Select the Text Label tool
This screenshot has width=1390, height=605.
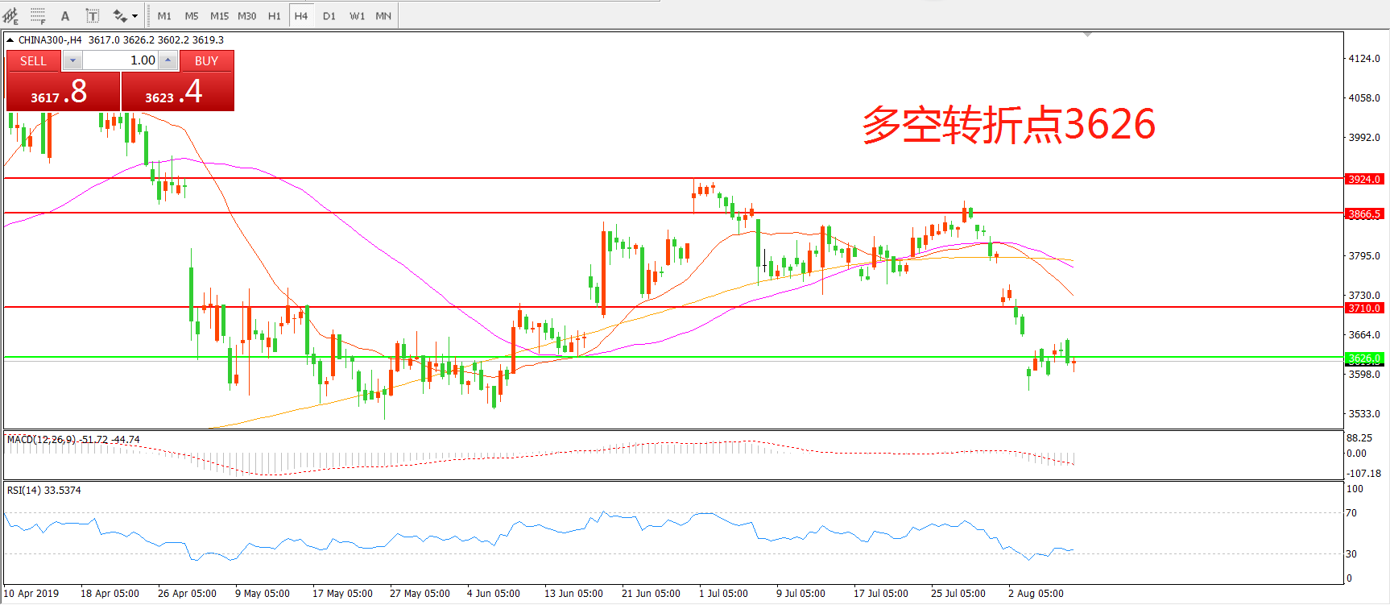[x=93, y=15]
